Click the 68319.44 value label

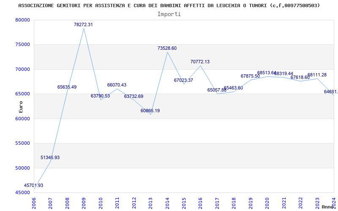283,74
